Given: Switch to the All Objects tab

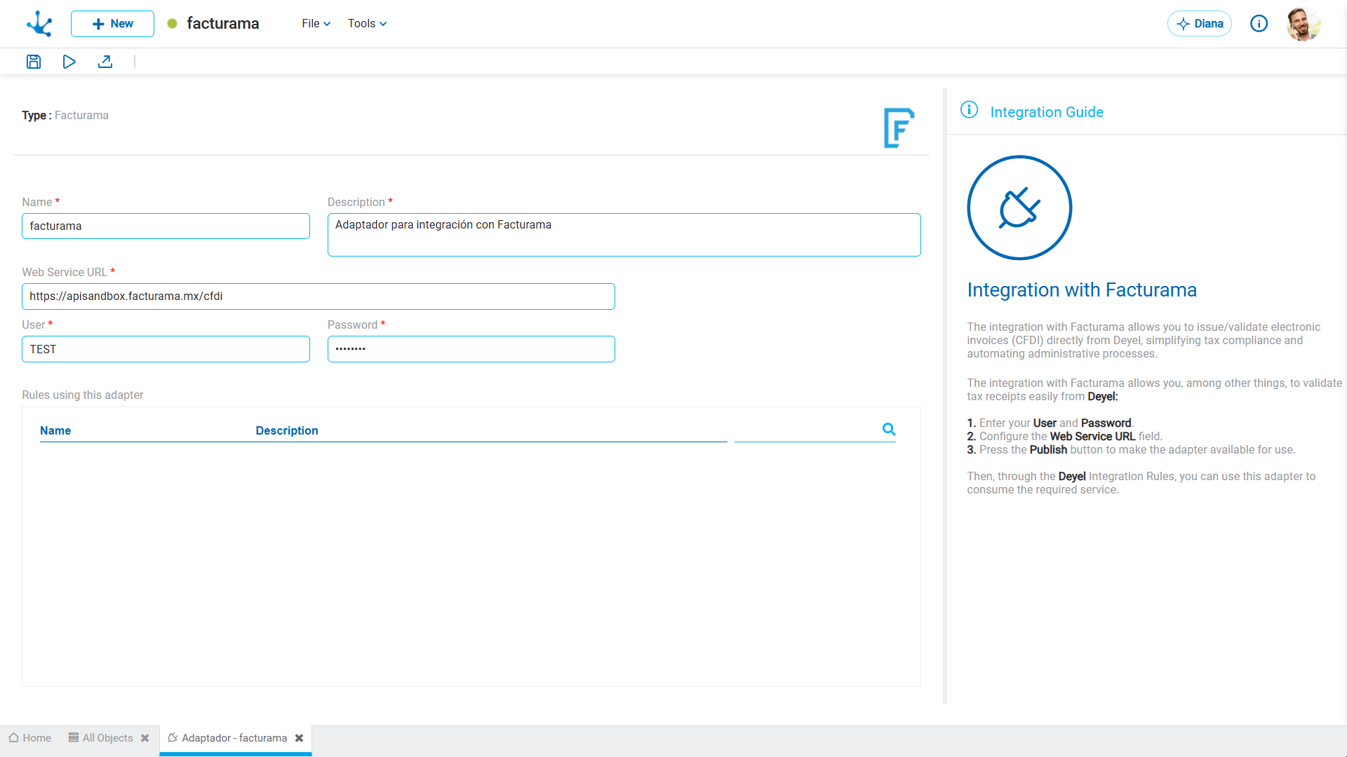Looking at the screenshot, I should coord(101,738).
